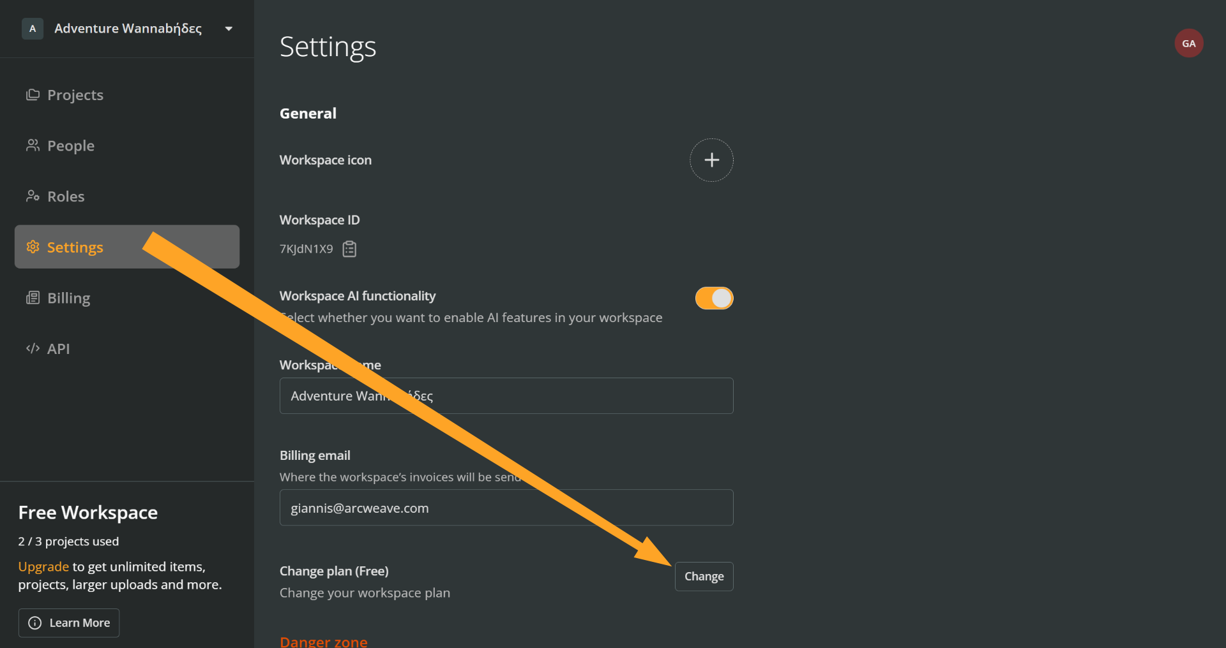This screenshot has height=648, width=1226.
Task: Click the People icon in sidebar
Action: coord(33,145)
